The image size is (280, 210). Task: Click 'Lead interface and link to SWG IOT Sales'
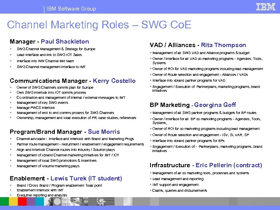[49, 55]
